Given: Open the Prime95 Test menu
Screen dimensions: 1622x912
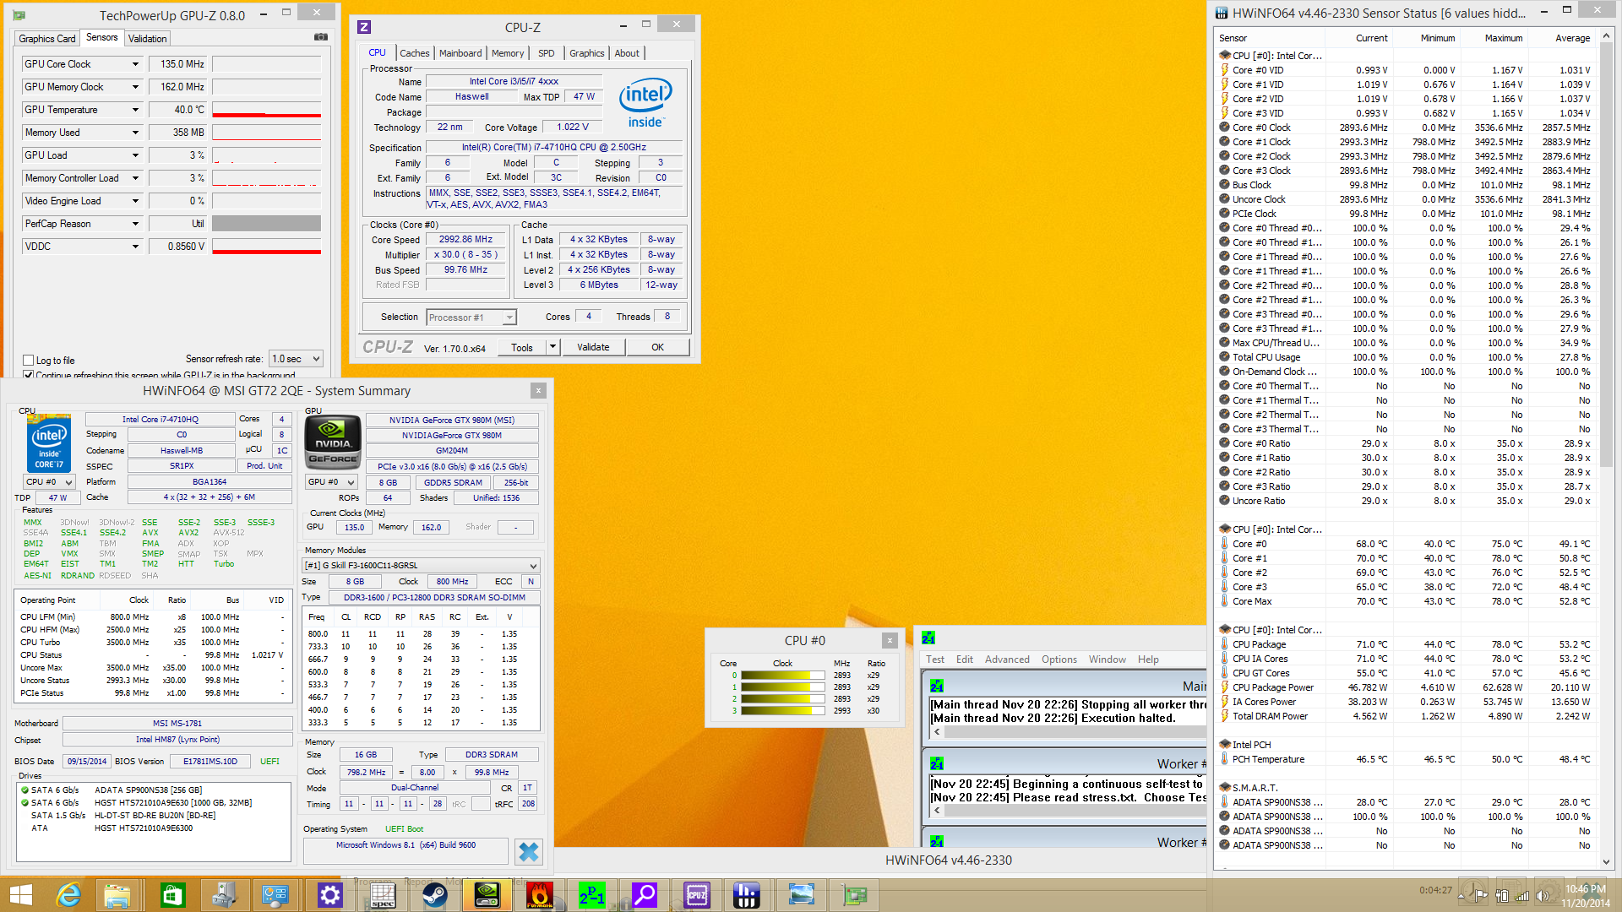Looking at the screenshot, I should coord(935,660).
